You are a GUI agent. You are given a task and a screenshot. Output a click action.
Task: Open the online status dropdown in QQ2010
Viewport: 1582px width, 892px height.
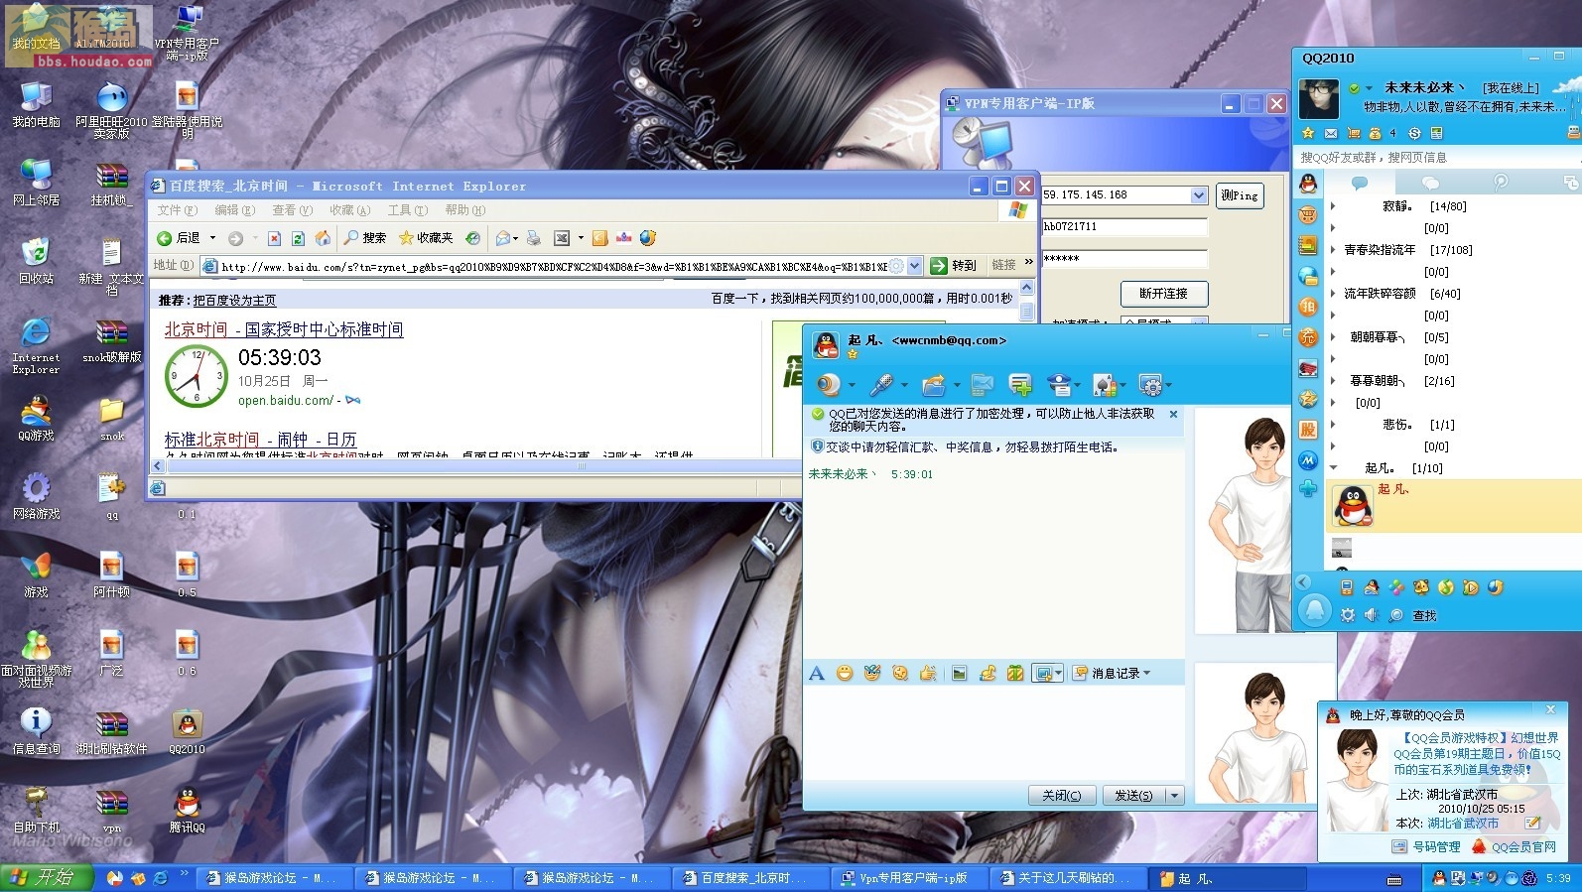[x=1369, y=88]
